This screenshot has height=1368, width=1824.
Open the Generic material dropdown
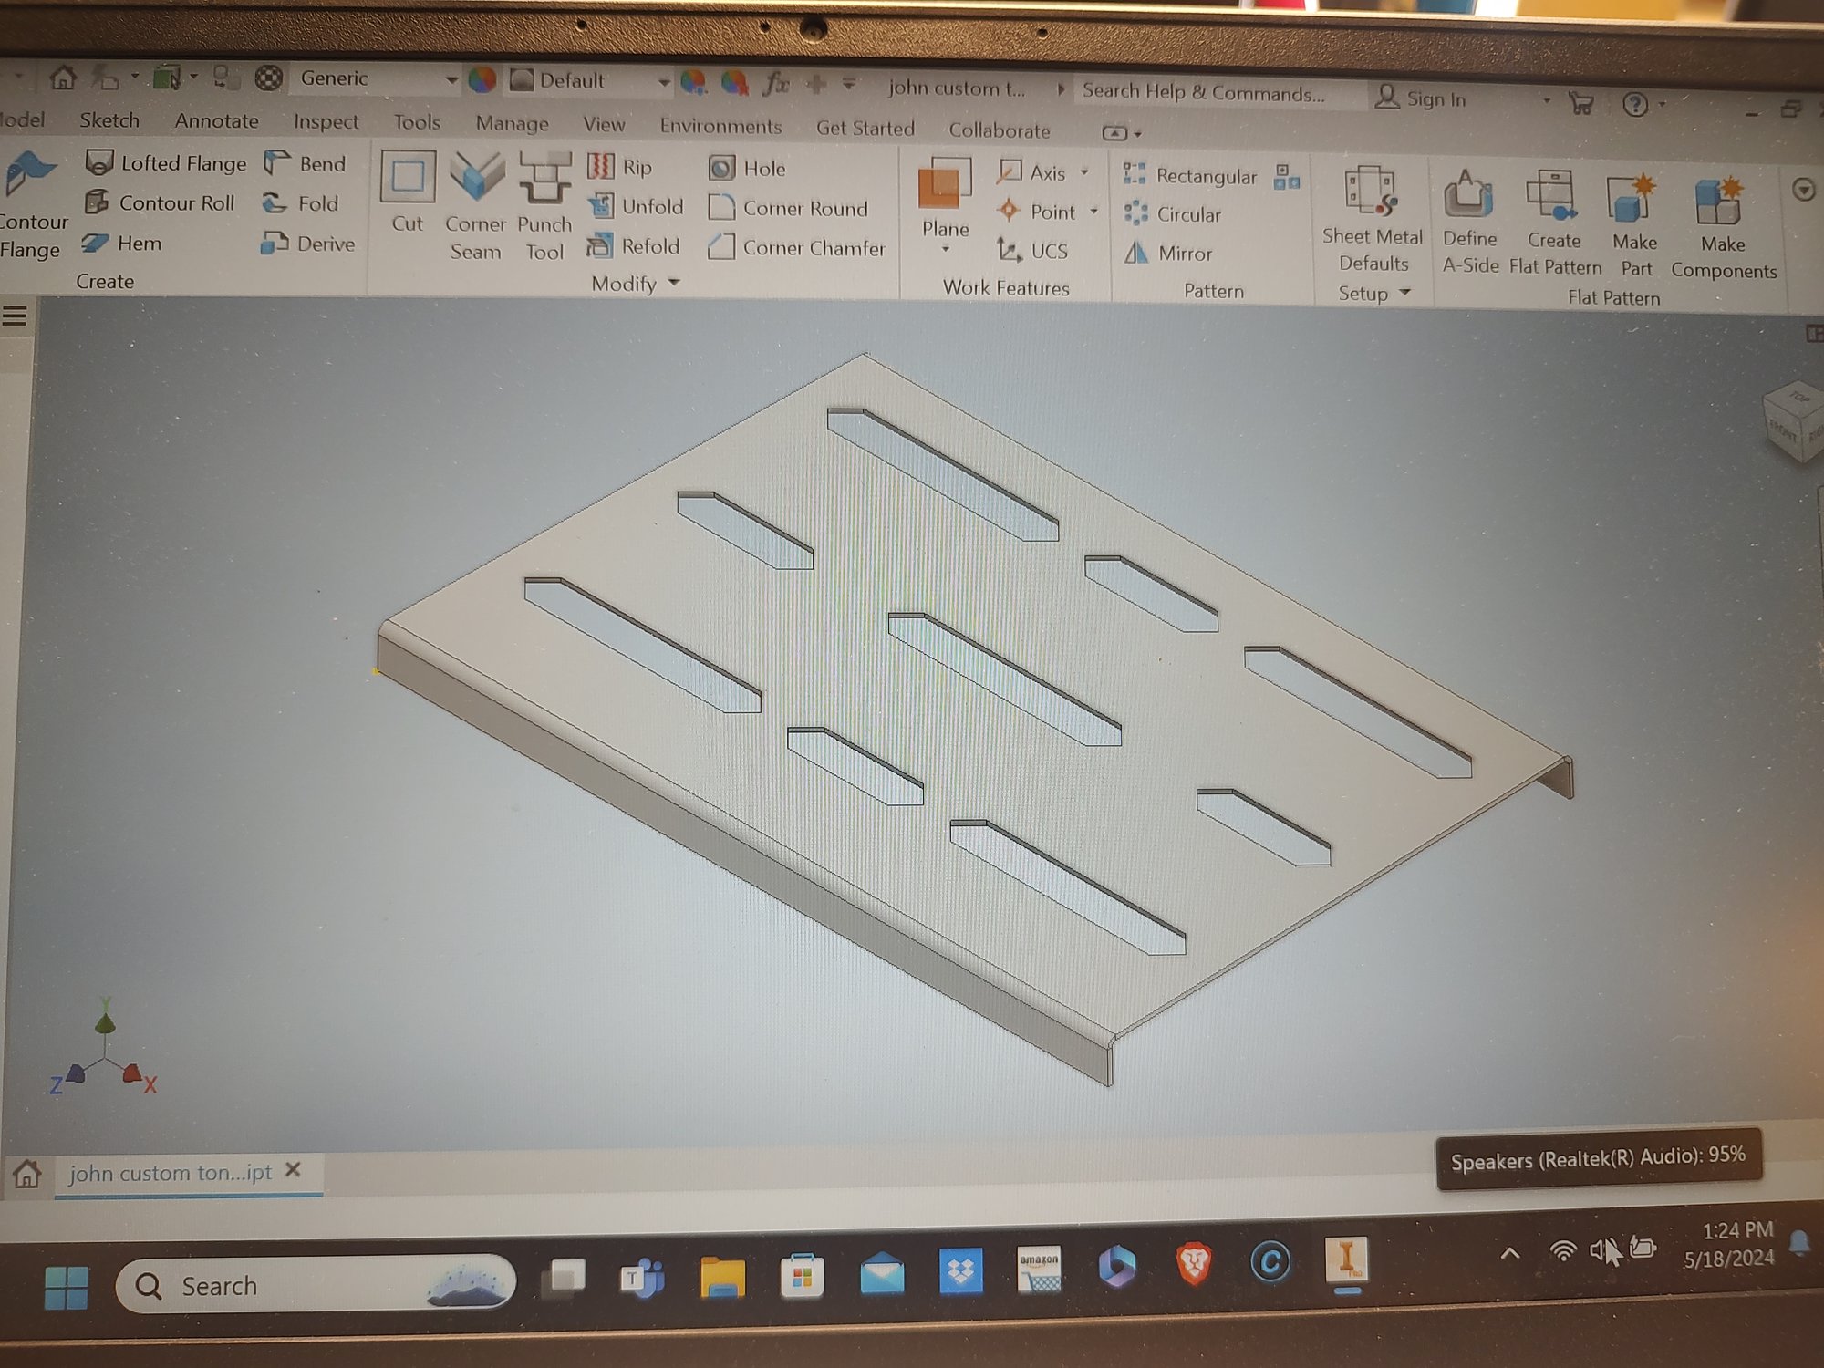(451, 80)
